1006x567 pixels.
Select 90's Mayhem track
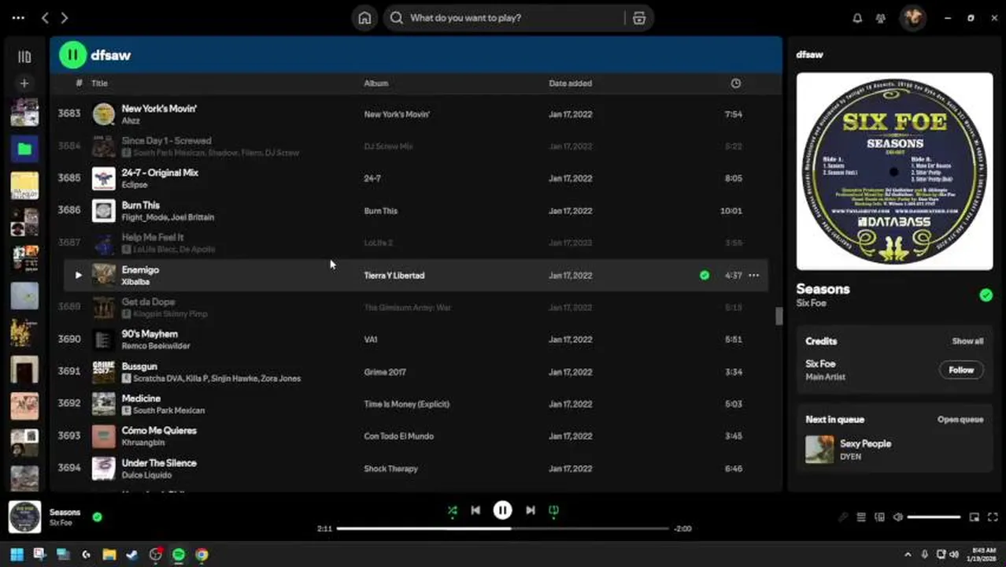click(416, 339)
